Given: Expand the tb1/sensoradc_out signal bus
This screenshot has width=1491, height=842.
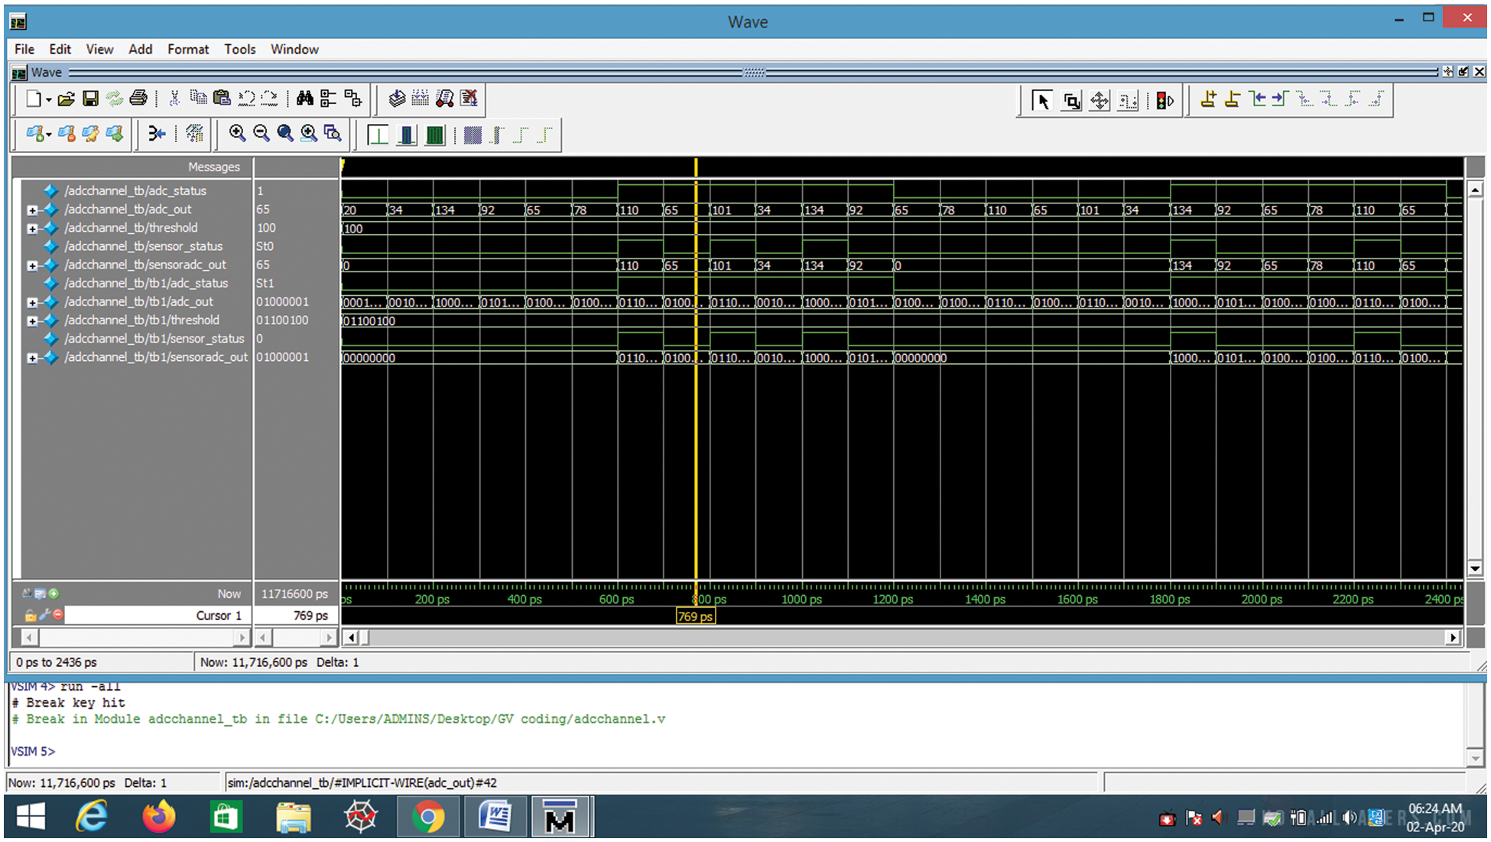Looking at the screenshot, I should pos(32,358).
